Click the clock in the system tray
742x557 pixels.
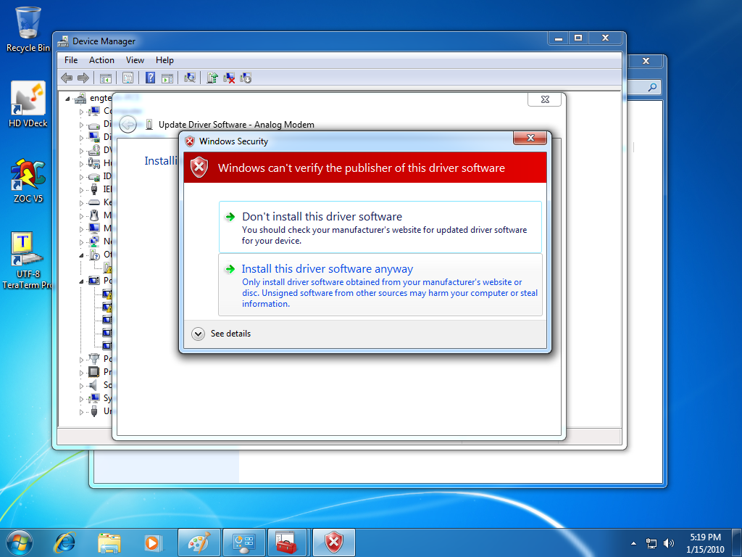[x=704, y=542]
